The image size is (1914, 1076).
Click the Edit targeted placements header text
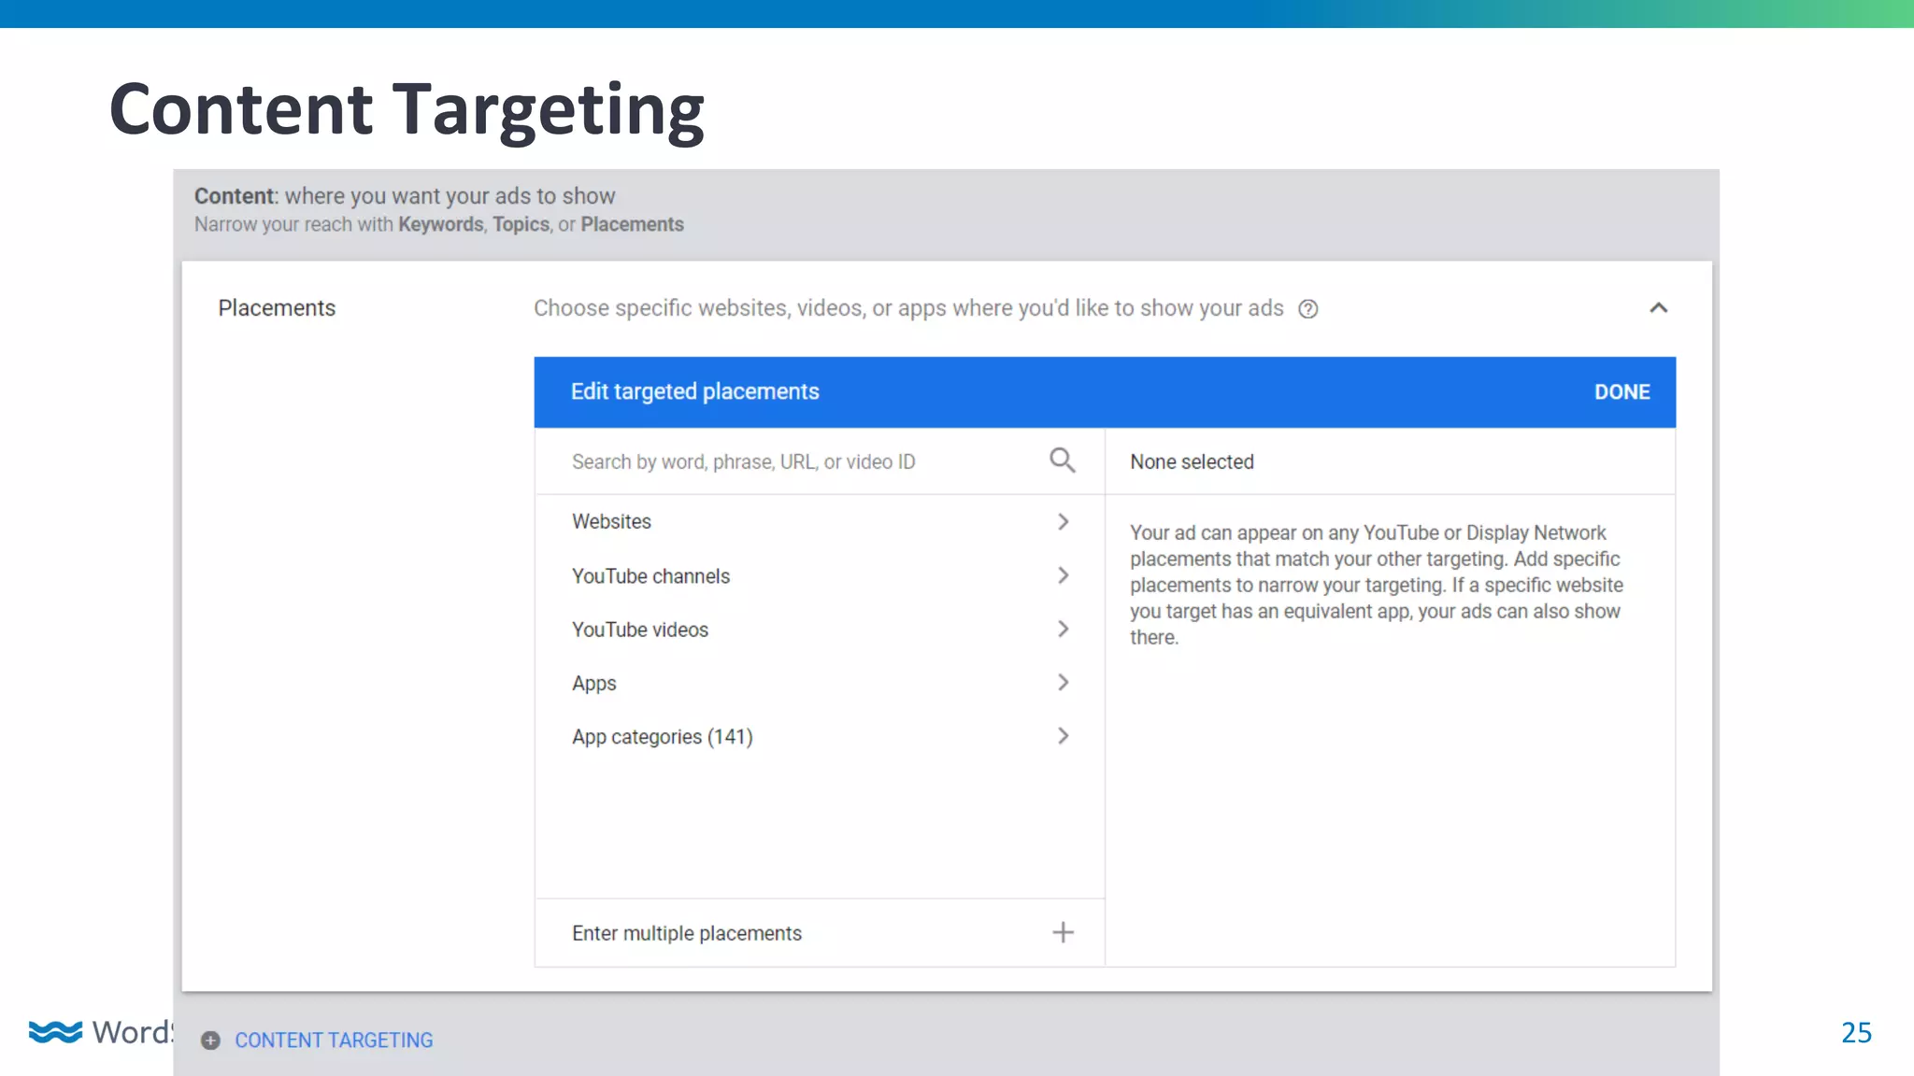click(x=694, y=391)
